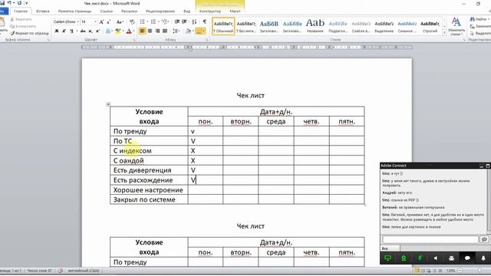The height and width of the screenshot is (276, 491).
Task: Toggle subscript formatting
Action: click(91, 31)
